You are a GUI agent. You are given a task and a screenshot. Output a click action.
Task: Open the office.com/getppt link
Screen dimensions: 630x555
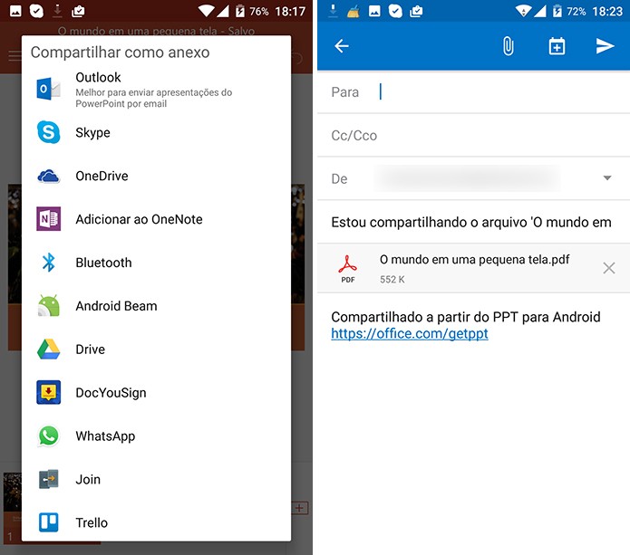pyautogui.click(x=410, y=333)
